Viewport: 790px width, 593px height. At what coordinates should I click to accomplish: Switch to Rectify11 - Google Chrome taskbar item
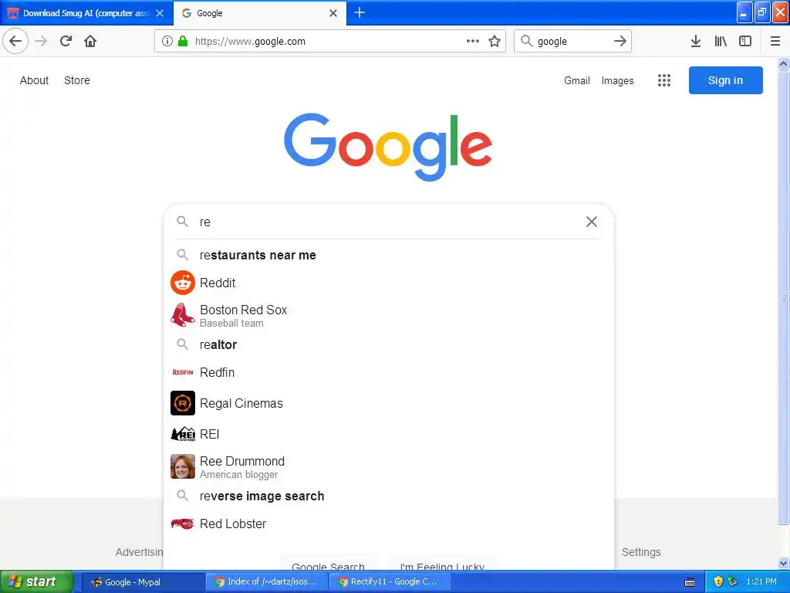click(391, 582)
